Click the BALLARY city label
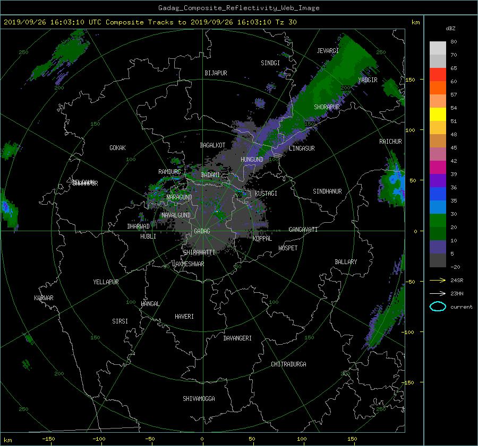This screenshot has height=446, width=478. (346, 262)
